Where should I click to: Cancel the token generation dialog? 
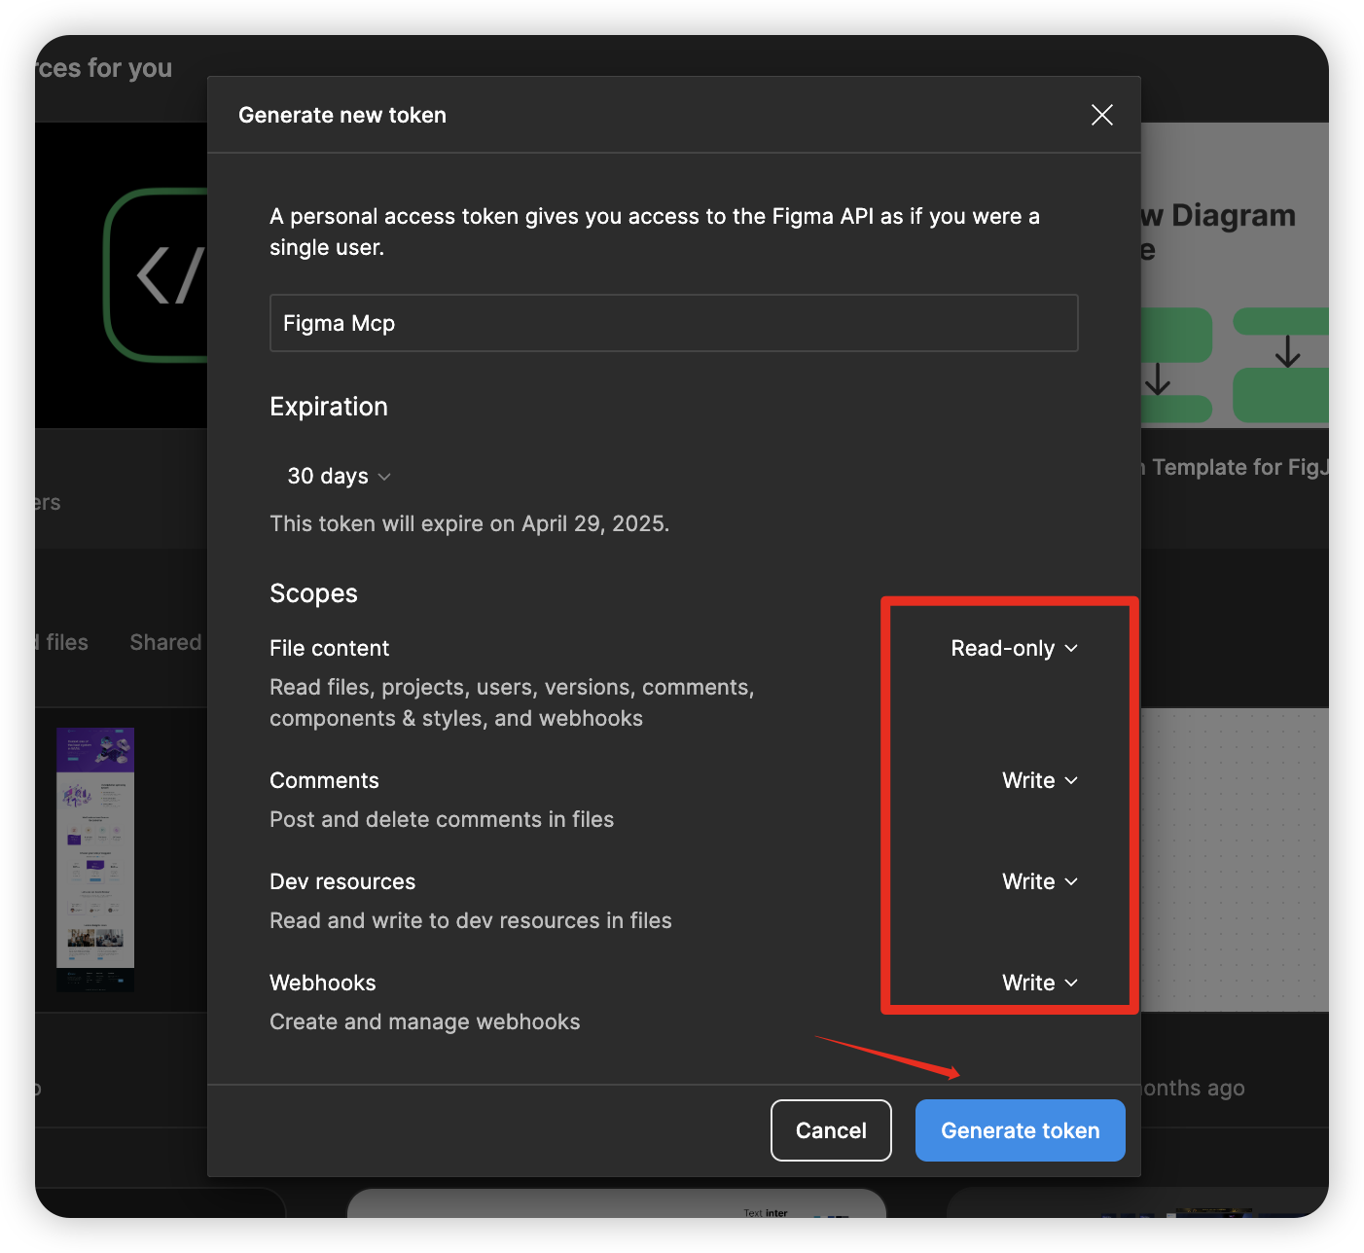[x=831, y=1130]
